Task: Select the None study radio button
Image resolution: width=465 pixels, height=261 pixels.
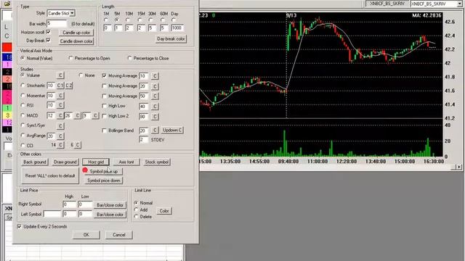Action: click(81, 75)
